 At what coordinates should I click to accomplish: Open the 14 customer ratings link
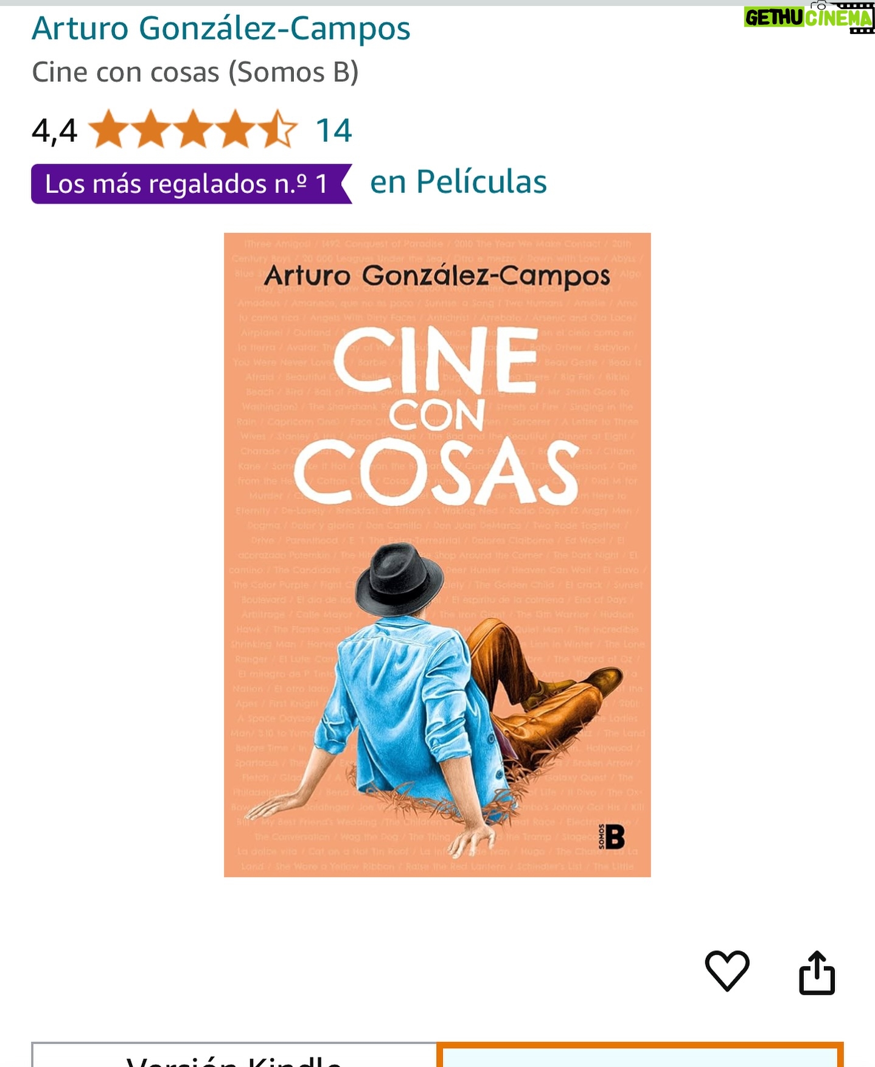pyautogui.click(x=333, y=130)
